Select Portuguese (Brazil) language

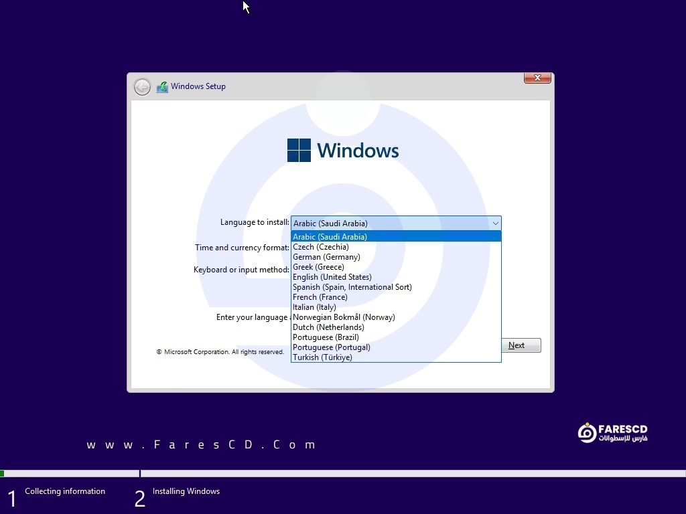click(x=396, y=337)
